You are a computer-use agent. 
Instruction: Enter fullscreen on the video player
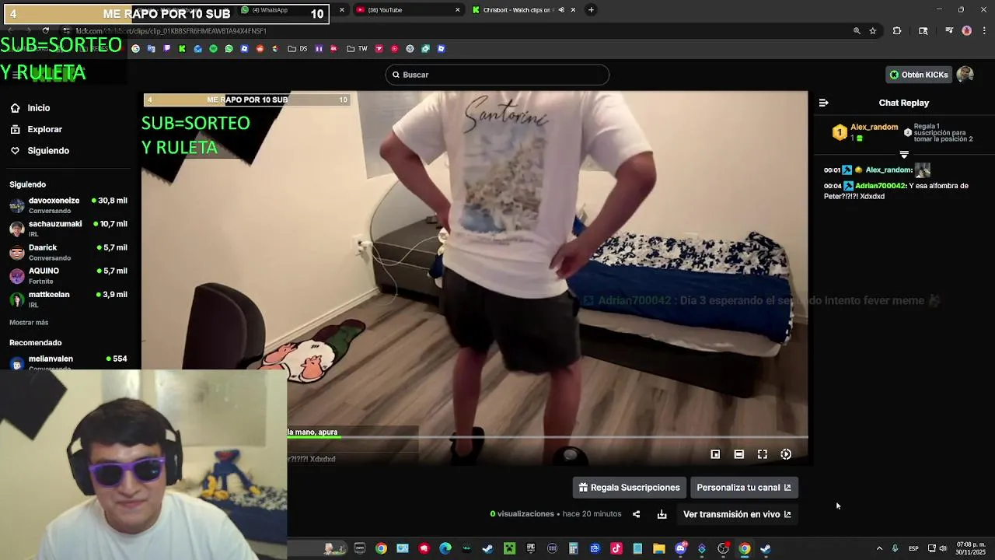[x=763, y=454]
